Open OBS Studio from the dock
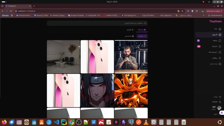The image size is (224, 126). tap(79, 122)
